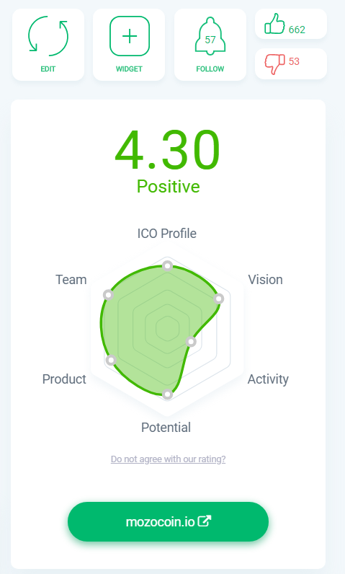Click the Activity axis label

[x=268, y=379]
